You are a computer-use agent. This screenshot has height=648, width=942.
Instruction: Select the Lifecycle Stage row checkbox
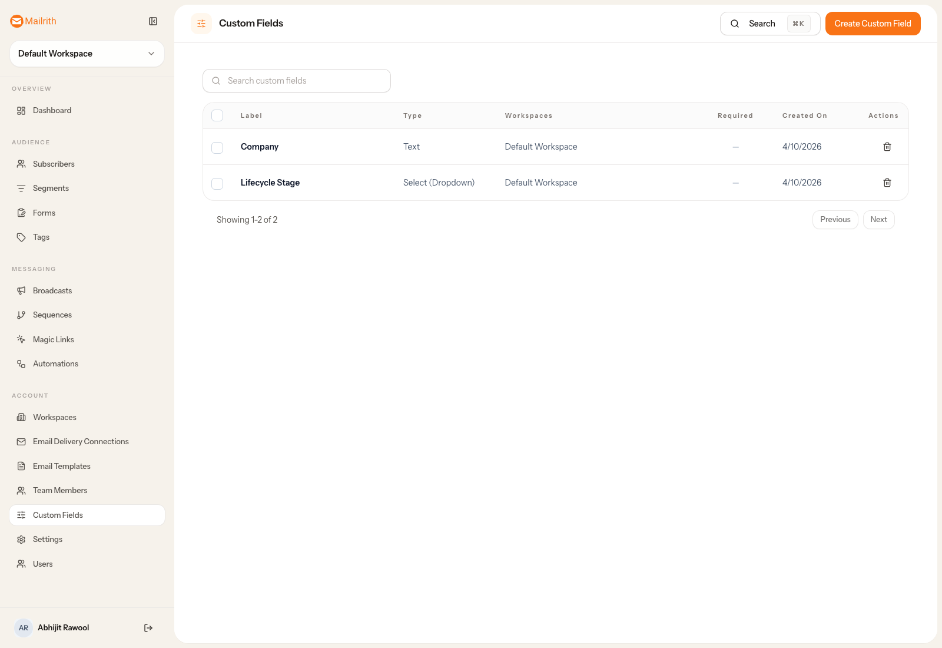[217, 183]
